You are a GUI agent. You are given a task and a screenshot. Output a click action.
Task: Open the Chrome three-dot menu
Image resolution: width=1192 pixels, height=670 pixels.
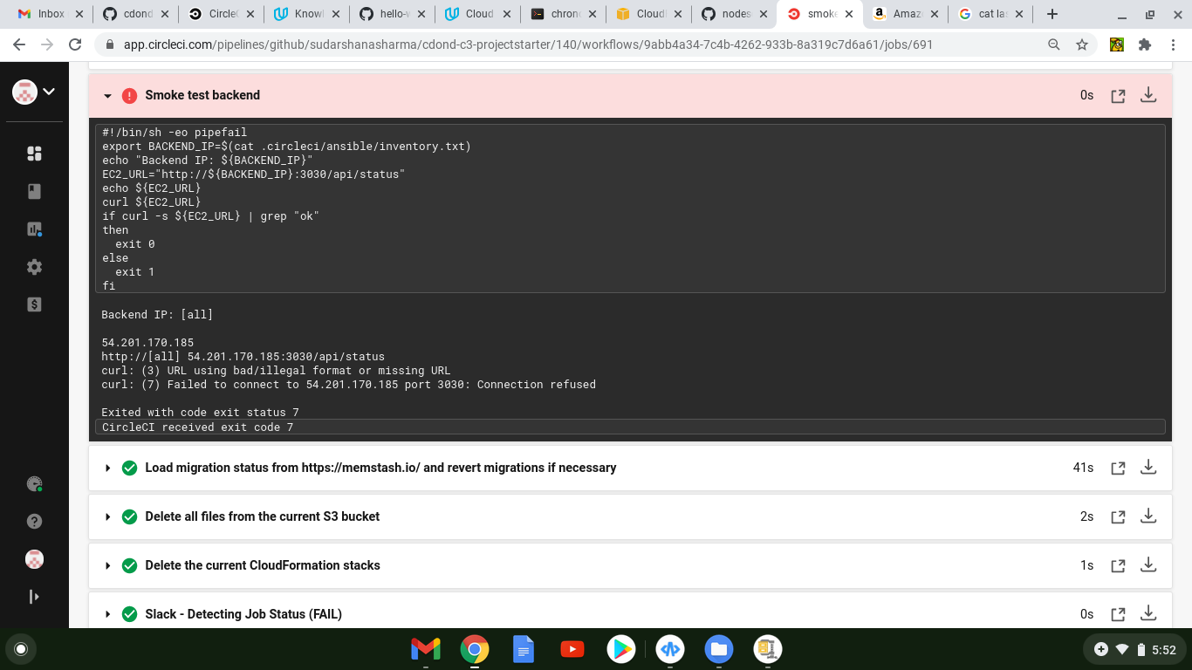(1173, 44)
